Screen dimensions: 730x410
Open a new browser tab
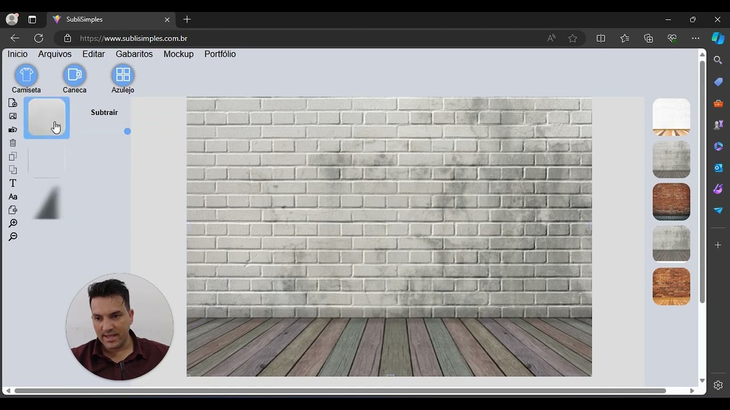[187, 19]
